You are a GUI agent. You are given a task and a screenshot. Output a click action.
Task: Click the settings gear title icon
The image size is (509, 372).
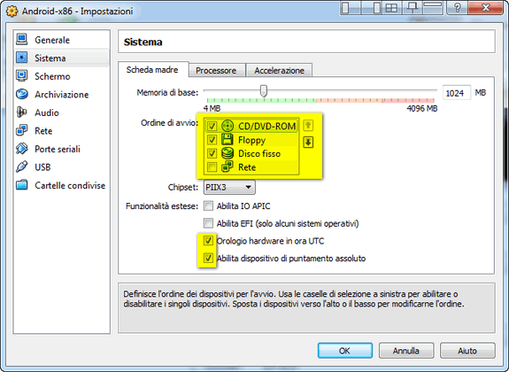click(x=12, y=11)
